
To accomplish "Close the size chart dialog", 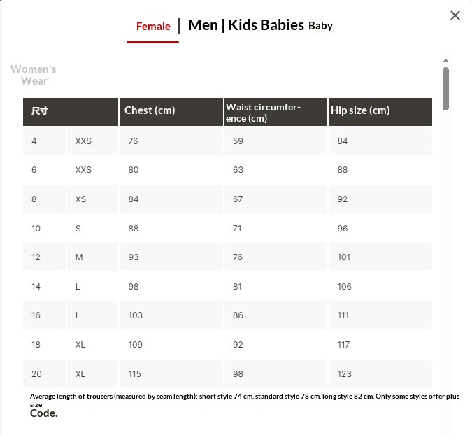I will [x=455, y=15].
